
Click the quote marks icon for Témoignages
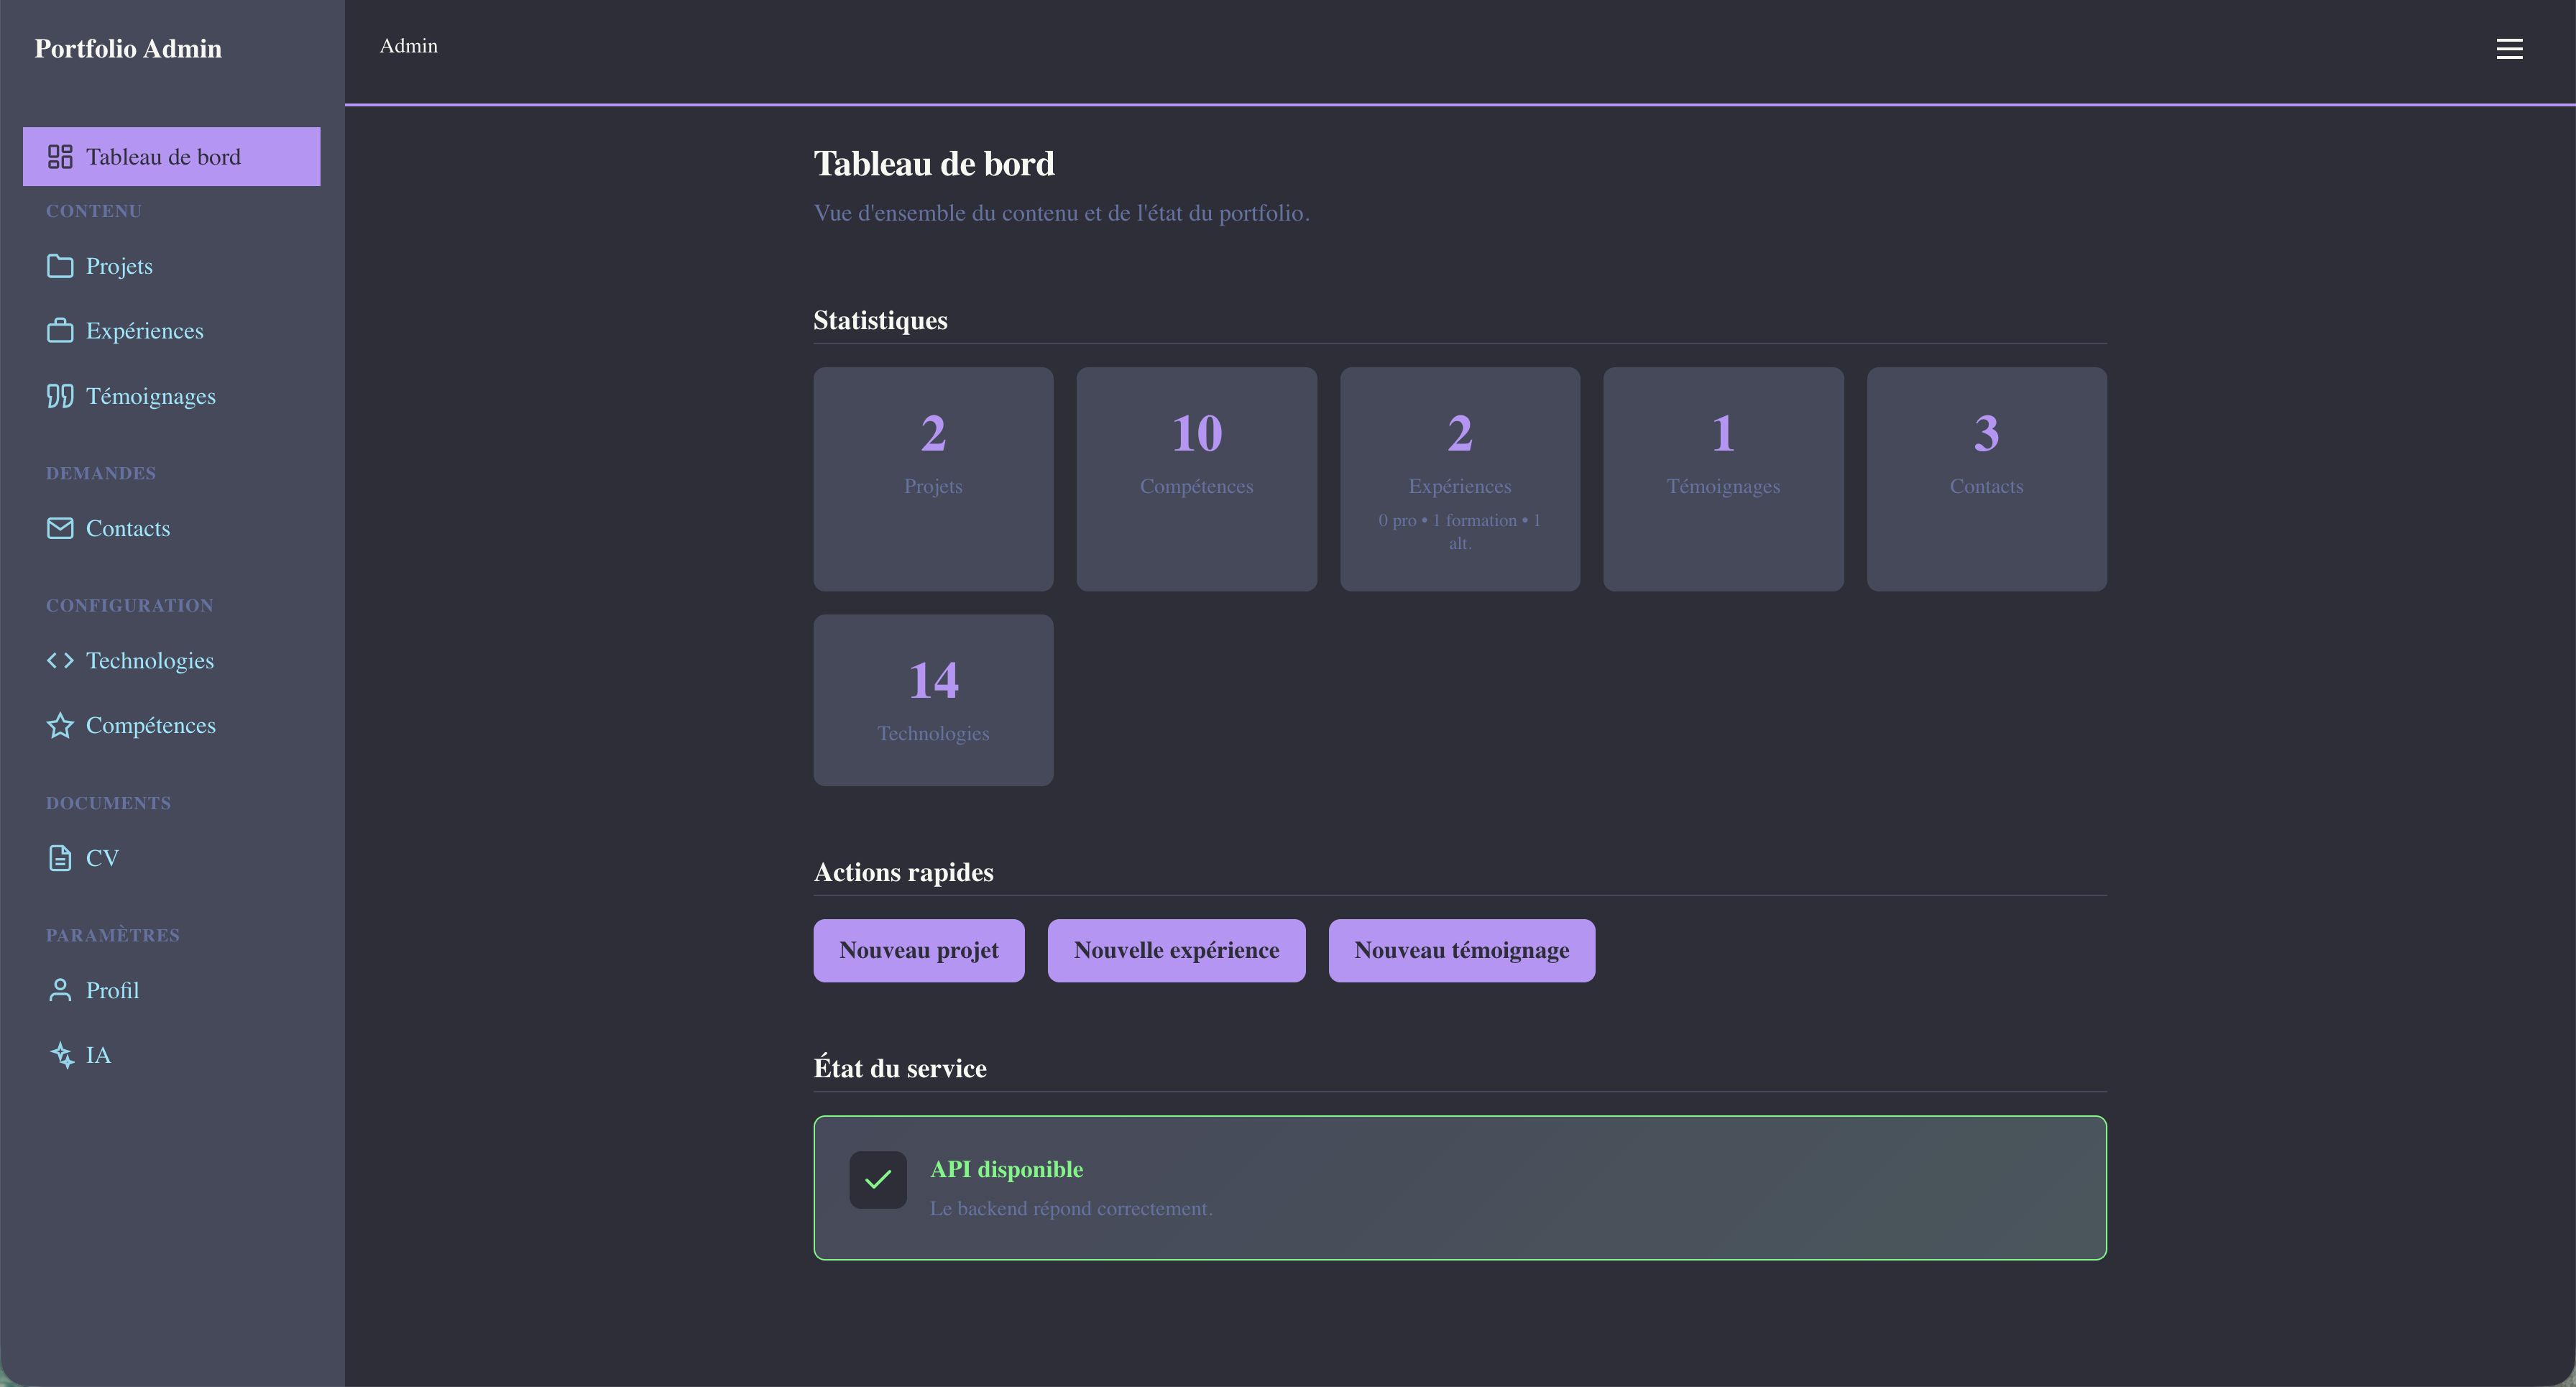pos(60,396)
